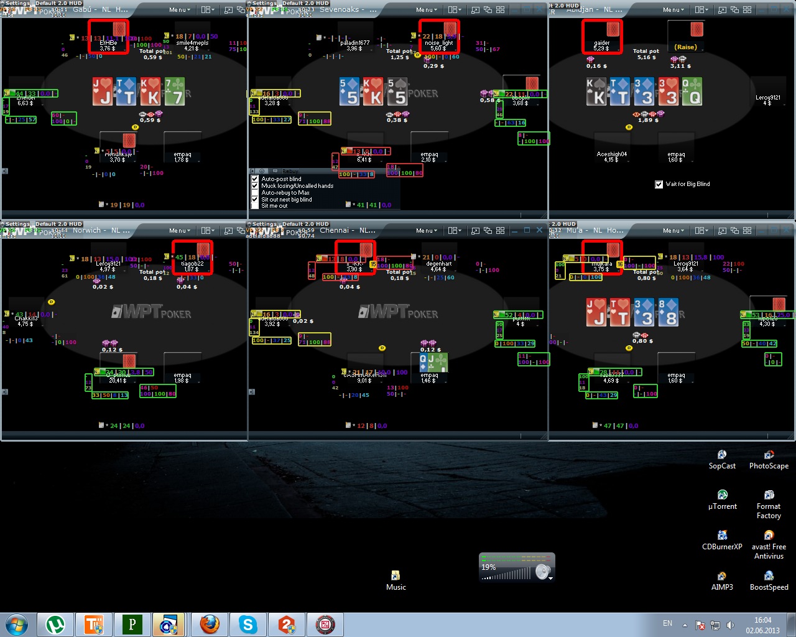The height and width of the screenshot is (637, 796).
Task: Open Format Factory desktop shortcut
Action: (769, 504)
